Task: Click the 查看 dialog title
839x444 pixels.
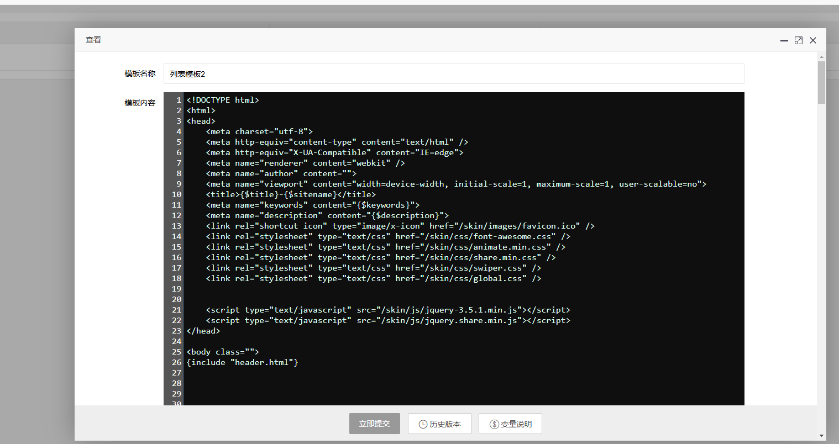Action: point(93,40)
